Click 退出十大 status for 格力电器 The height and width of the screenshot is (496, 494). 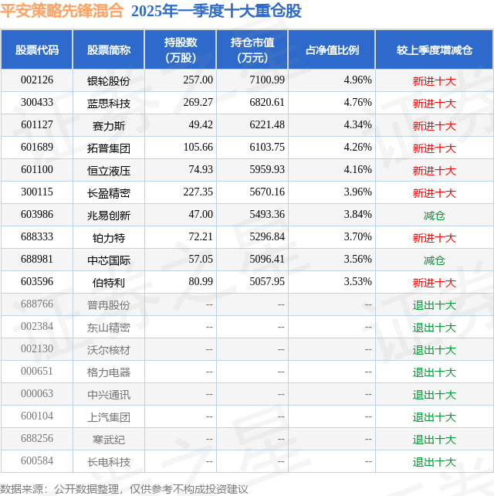click(435, 373)
